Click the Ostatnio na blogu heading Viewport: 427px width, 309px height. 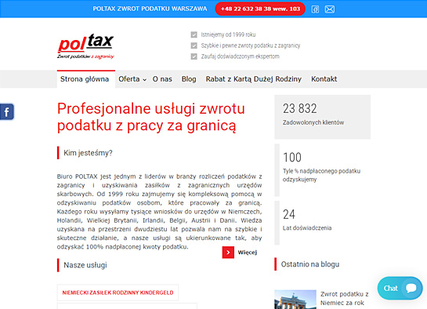pos(310,264)
